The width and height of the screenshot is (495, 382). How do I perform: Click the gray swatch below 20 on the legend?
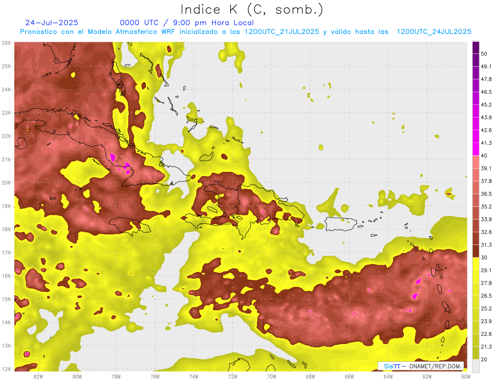[476, 365]
